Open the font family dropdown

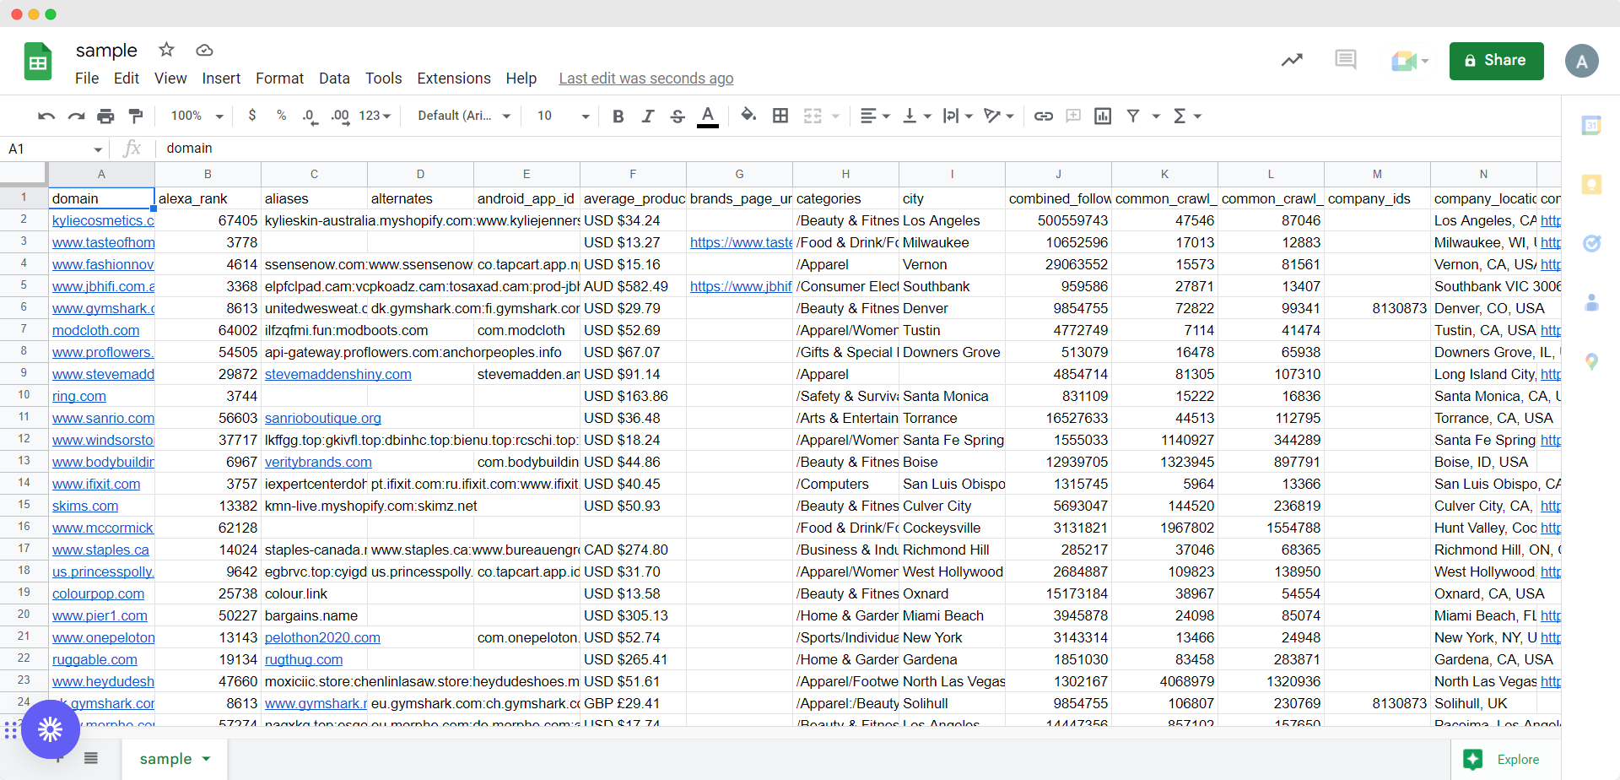(x=464, y=116)
